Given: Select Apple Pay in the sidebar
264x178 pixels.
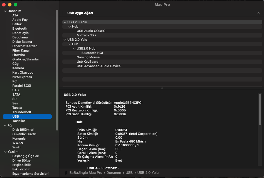Looking at the screenshot, I should [20, 20].
